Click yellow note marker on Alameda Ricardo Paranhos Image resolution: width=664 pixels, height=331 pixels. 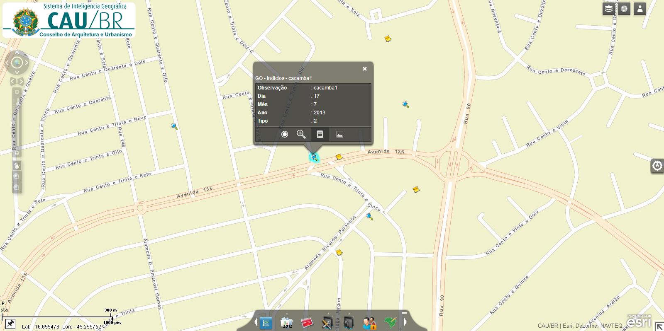tap(339, 252)
